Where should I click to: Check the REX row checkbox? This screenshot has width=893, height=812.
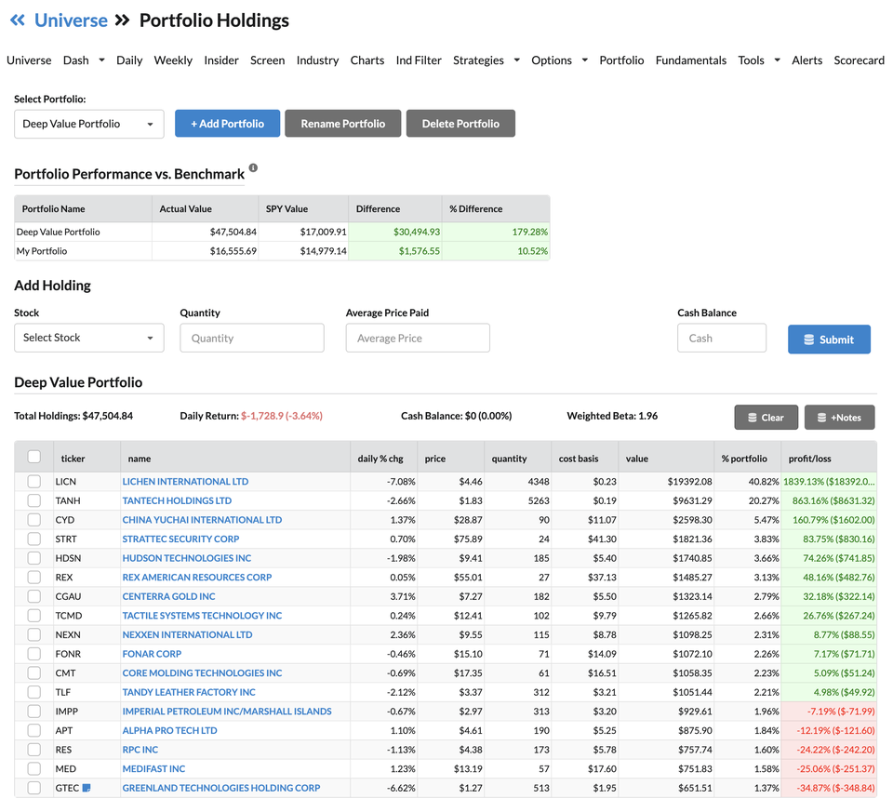[x=34, y=578]
